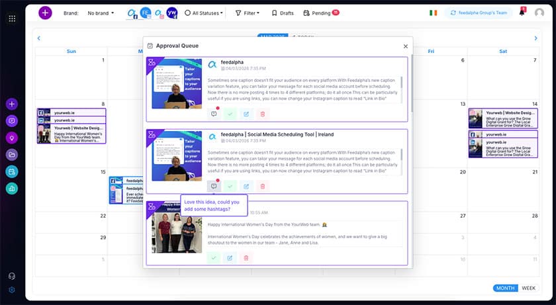Expand the Filter dropdown
556x305 pixels.
coord(248,13)
